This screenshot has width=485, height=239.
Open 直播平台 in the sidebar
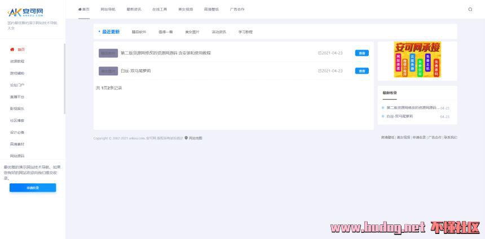17,97
